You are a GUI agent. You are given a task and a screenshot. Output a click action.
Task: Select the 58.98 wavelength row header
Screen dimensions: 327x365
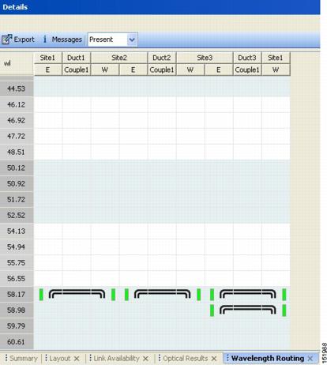click(x=17, y=310)
